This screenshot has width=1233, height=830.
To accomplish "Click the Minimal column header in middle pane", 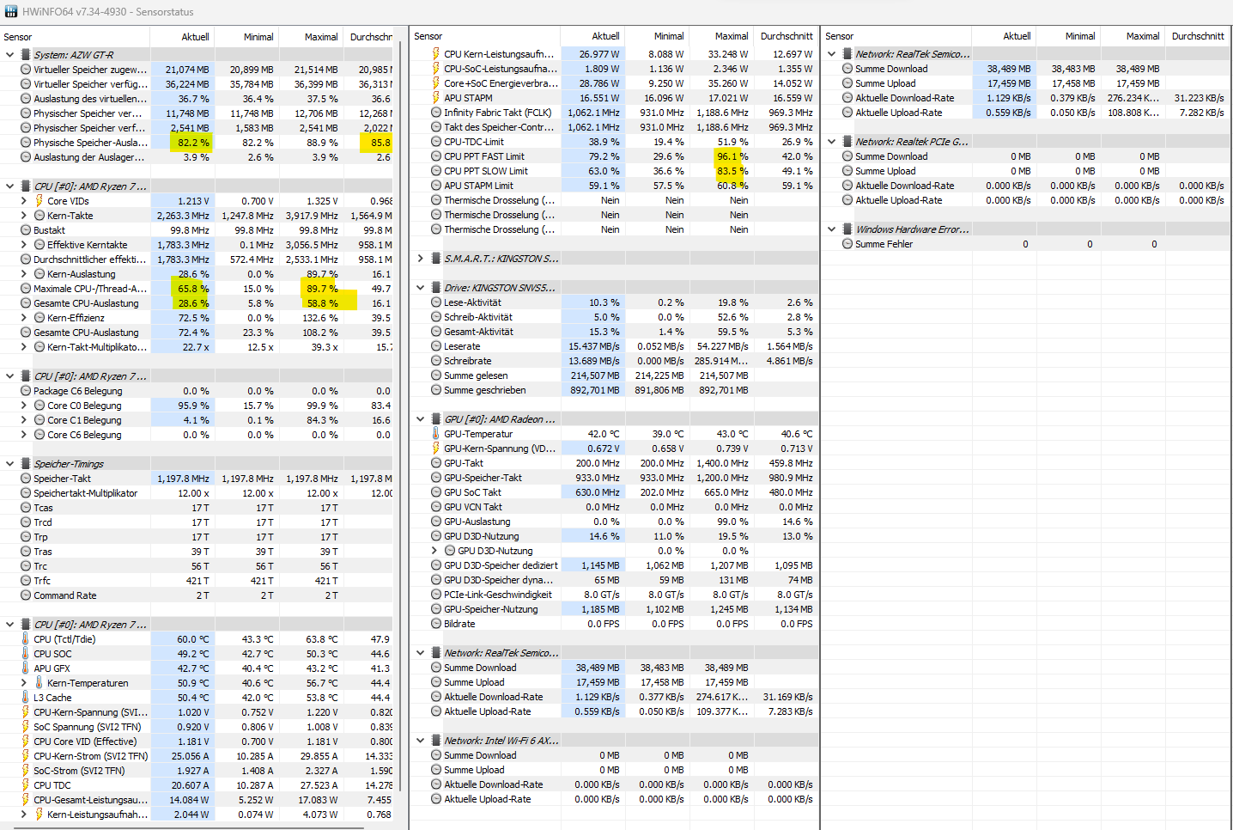I will click(657, 36).
